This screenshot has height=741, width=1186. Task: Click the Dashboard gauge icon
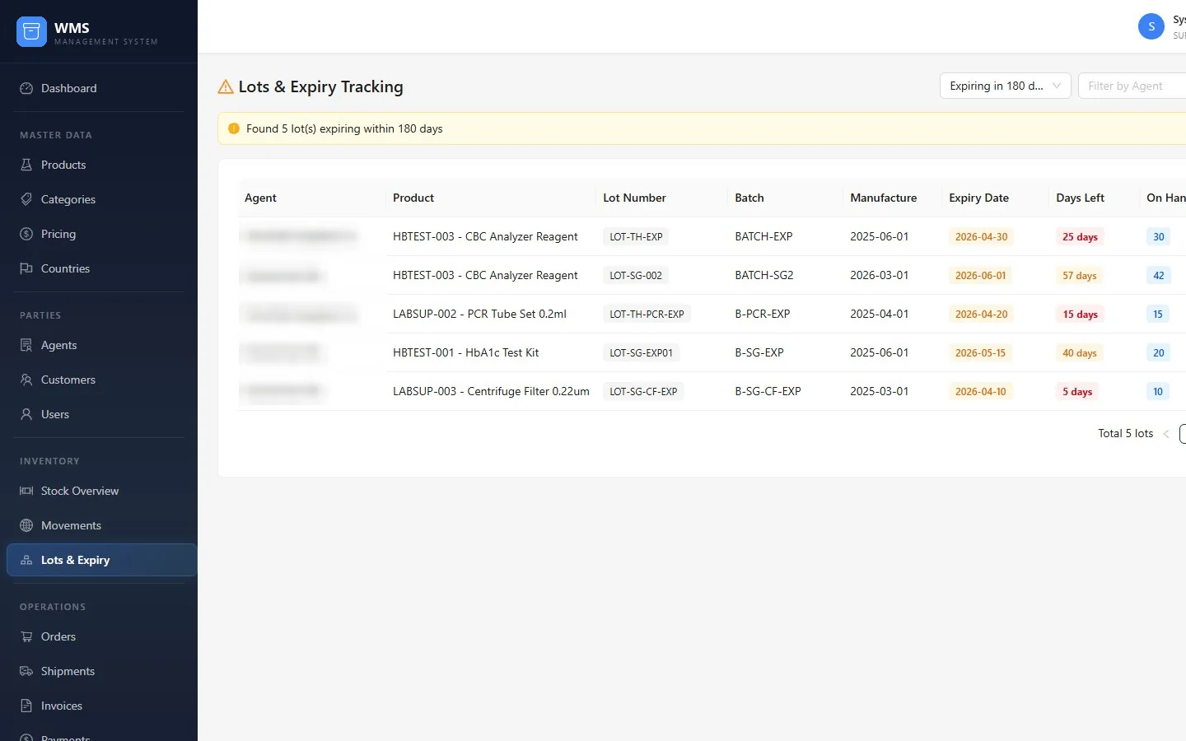26,89
